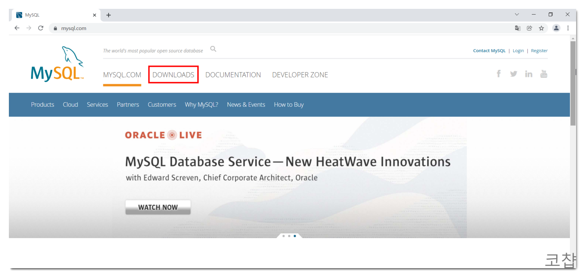Screen dimensions: 585x277
Task: Open a new tab with plus button
Action: click(109, 15)
